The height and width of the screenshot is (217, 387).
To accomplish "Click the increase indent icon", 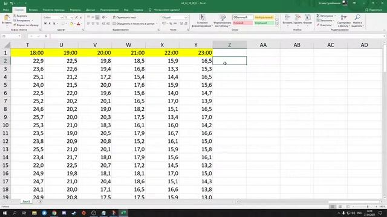I will [108, 24].
